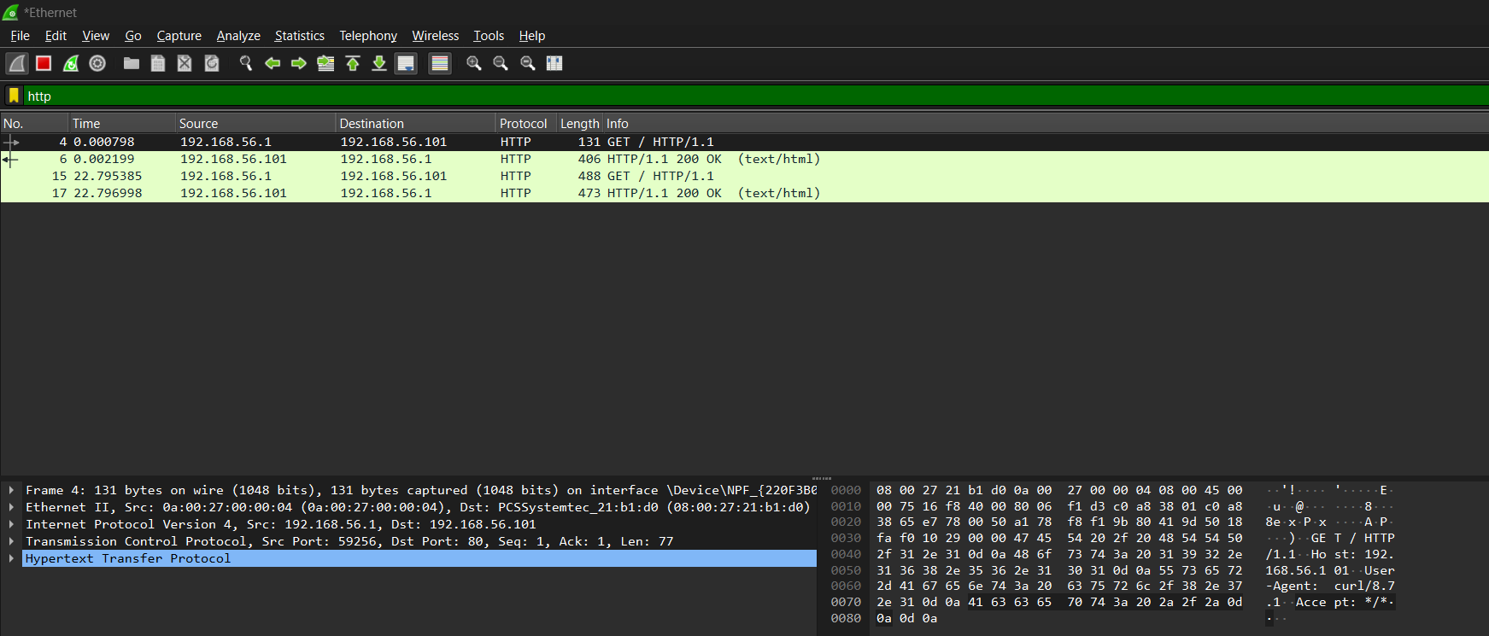Screen dimensions: 1489x636
Task: Jump to the last packet
Action: [x=379, y=63]
